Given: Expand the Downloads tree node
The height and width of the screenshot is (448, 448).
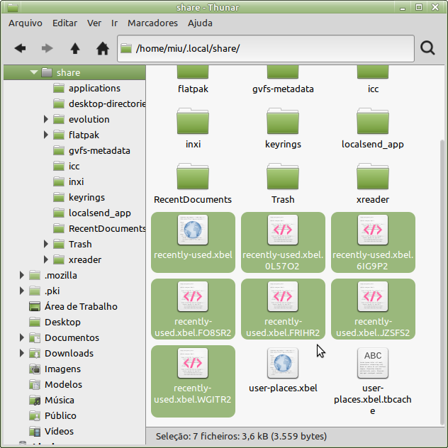Looking at the screenshot, I should (22, 353).
